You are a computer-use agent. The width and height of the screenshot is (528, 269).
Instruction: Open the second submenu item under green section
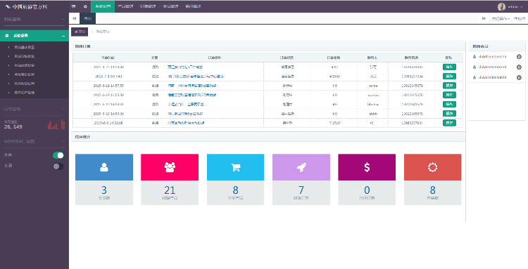click(x=24, y=56)
